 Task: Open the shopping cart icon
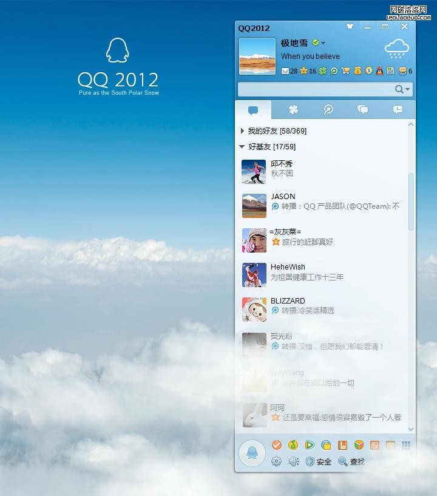pyautogui.click(x=345, y=71)
